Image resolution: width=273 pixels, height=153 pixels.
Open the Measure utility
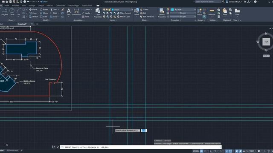(x=212, y=12)
